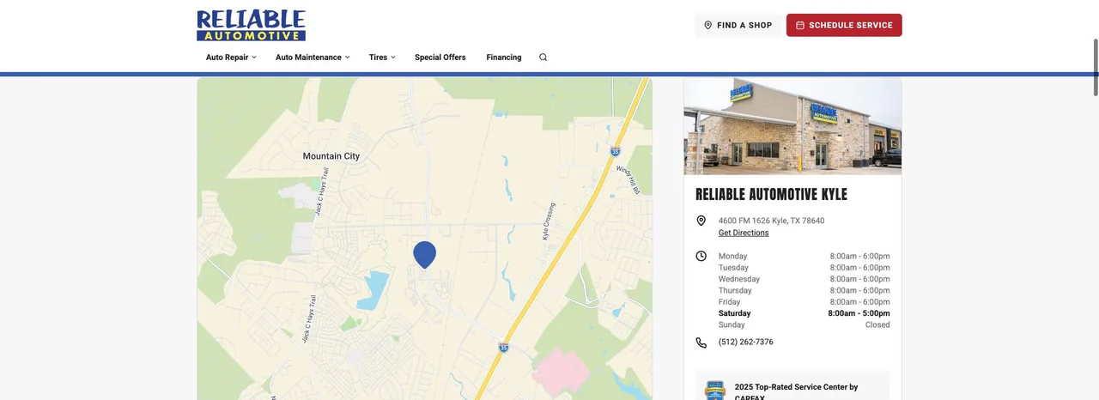Open the Special Offers menu item
This screenshot has height=400, width=1099.
tap(440, 58)
